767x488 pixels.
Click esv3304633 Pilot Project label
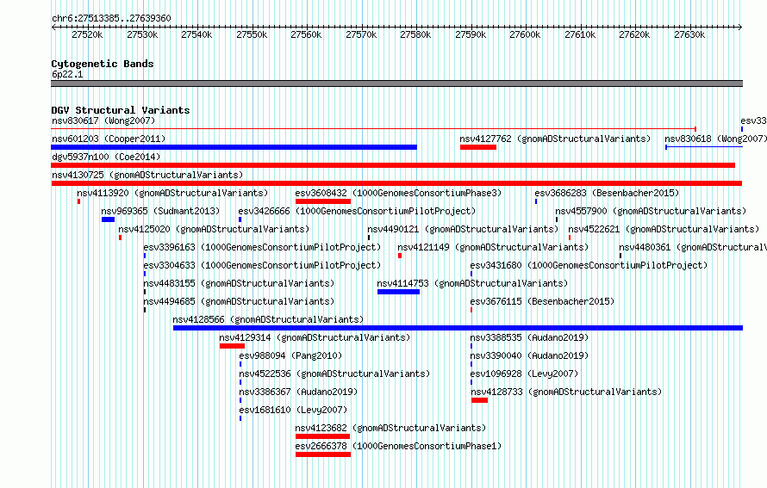(262, 265)
